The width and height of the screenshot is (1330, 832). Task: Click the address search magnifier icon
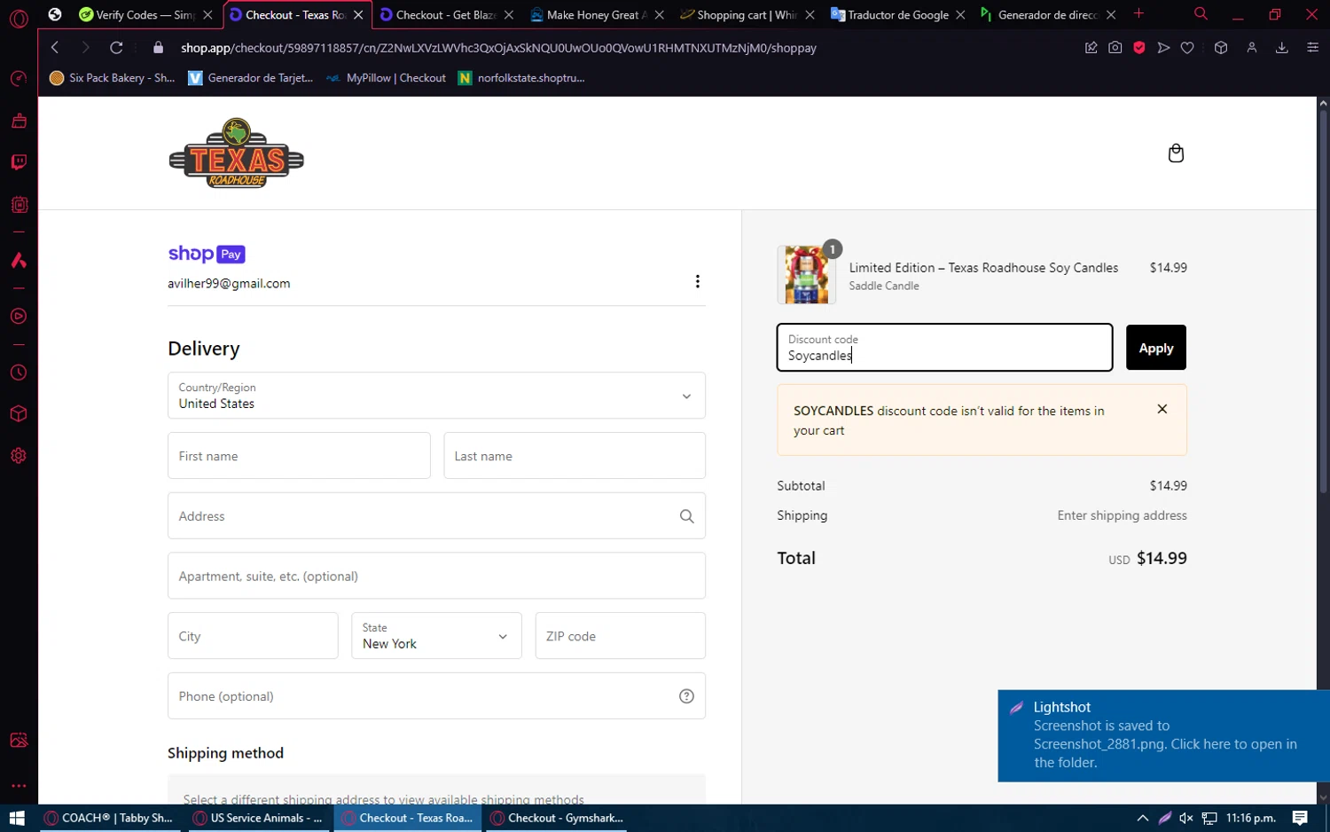point(686,516)
